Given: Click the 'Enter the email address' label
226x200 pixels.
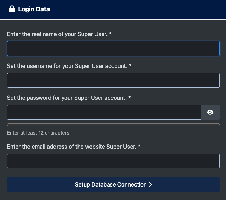Looking at the screenshot, I should pyautogui.click(x=71, y=147).
